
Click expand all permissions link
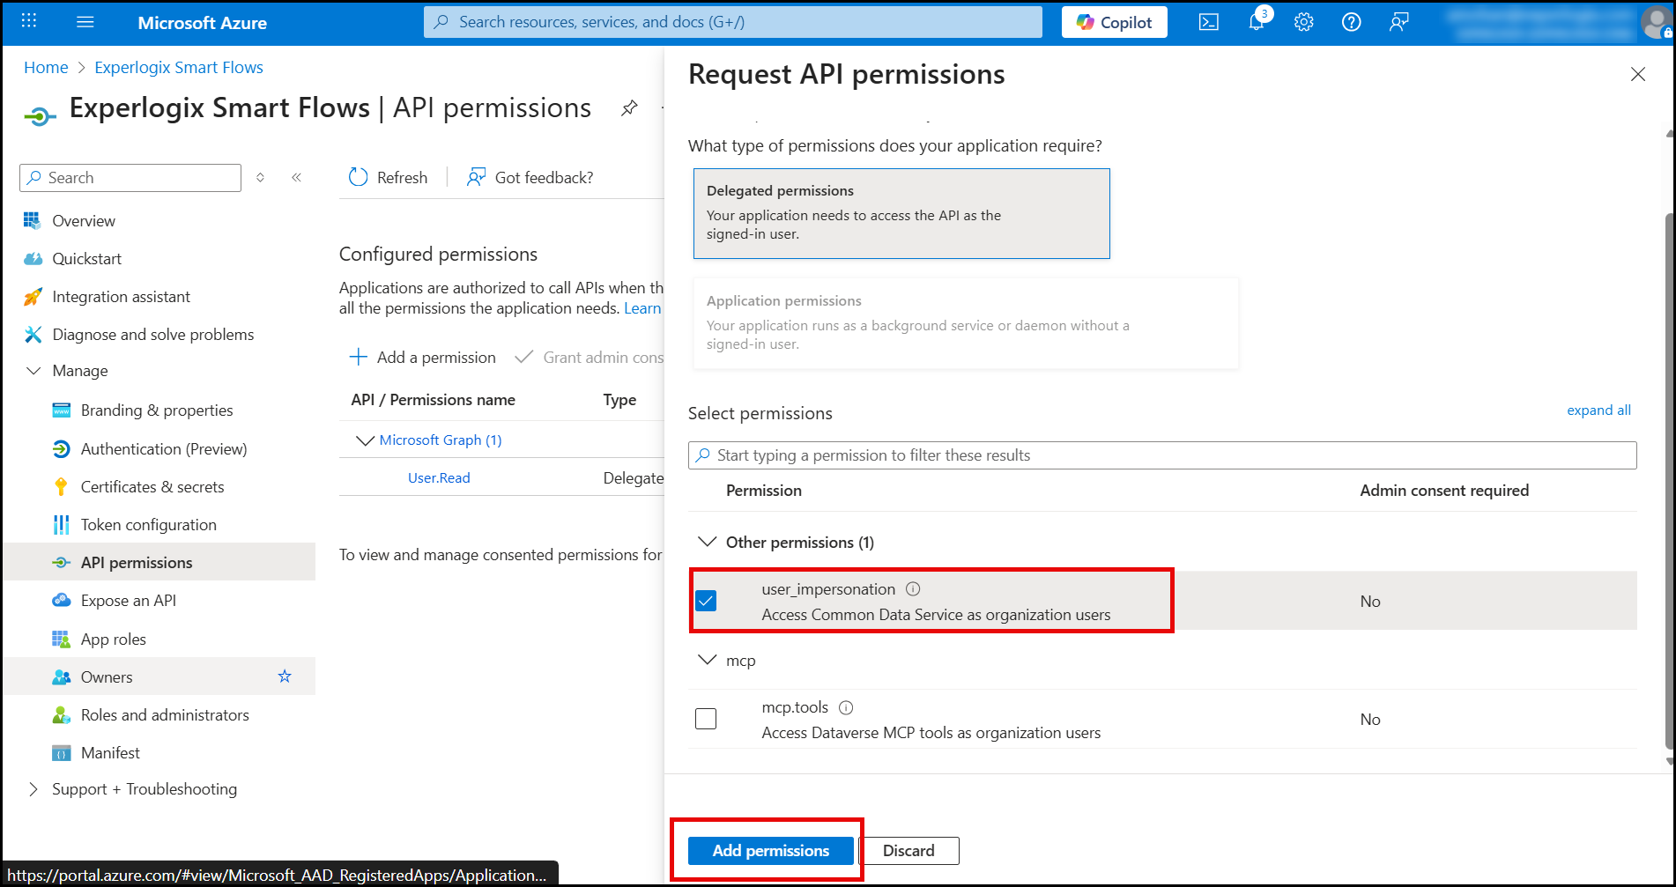coord(1598,410)
